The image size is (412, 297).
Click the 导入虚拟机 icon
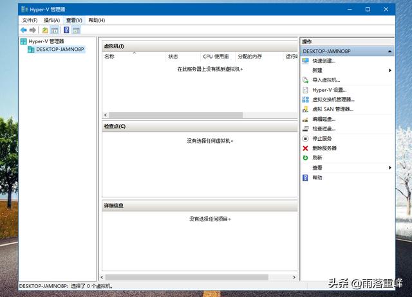click(305, 80)
